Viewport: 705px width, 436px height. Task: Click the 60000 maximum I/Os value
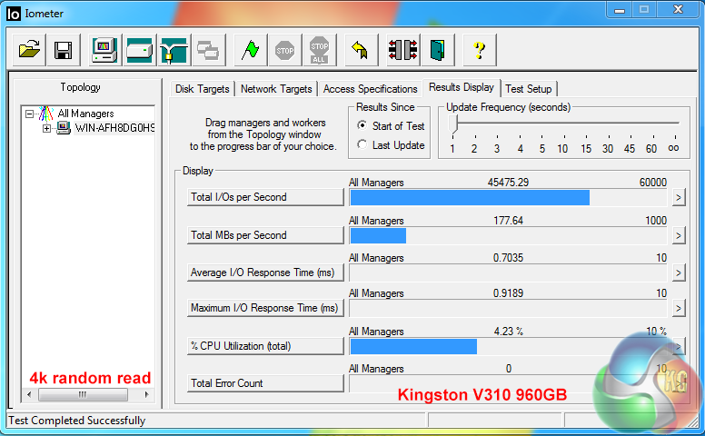pos(653,183)
